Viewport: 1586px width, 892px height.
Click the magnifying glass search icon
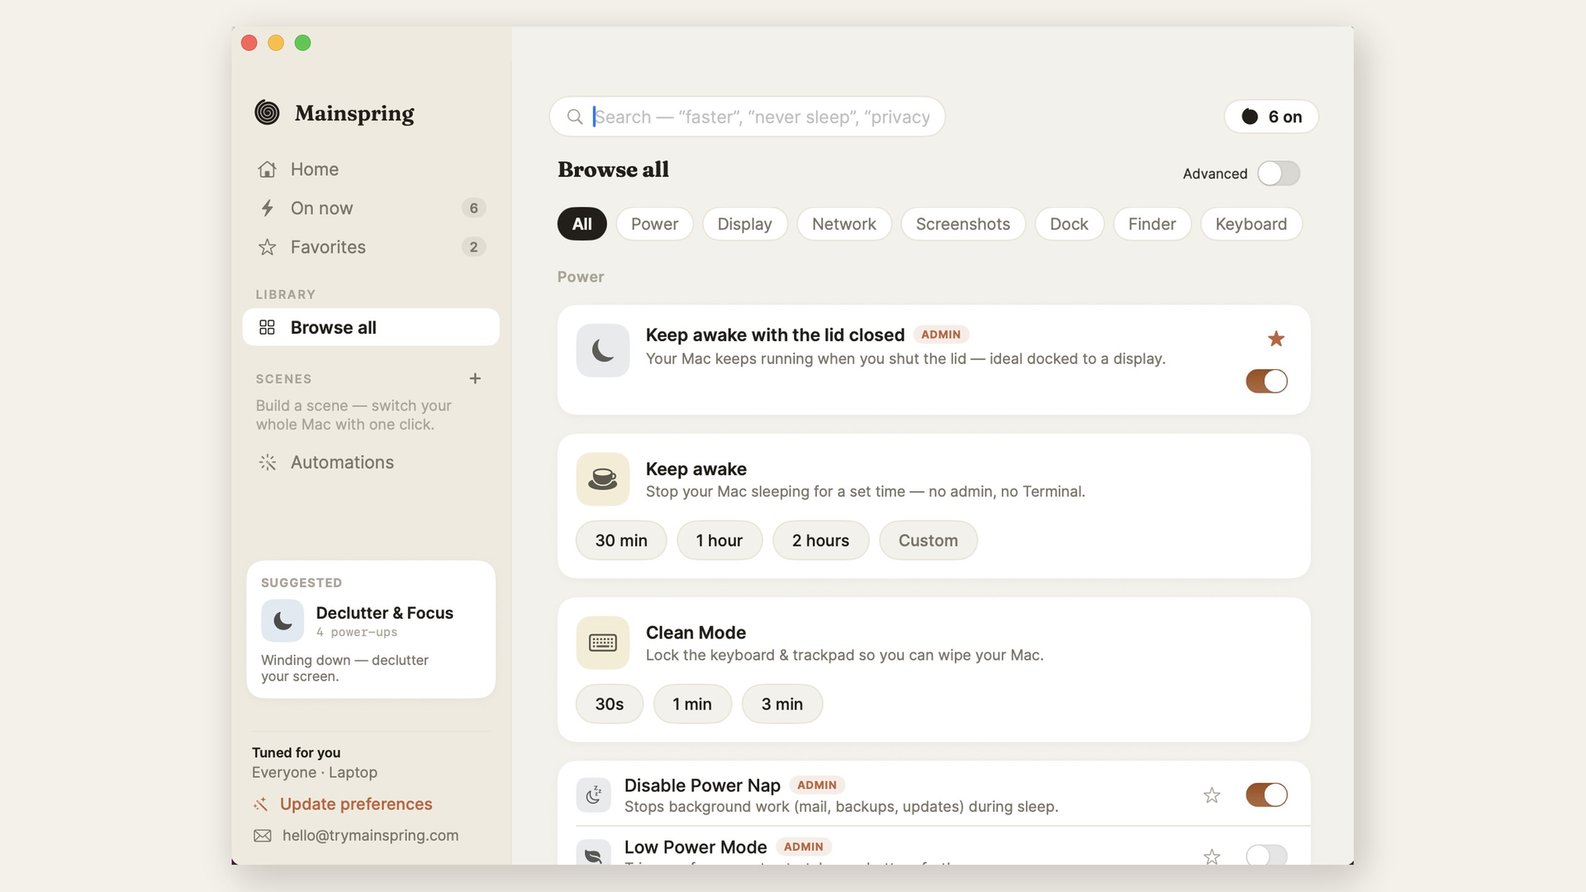coord(575,117)
